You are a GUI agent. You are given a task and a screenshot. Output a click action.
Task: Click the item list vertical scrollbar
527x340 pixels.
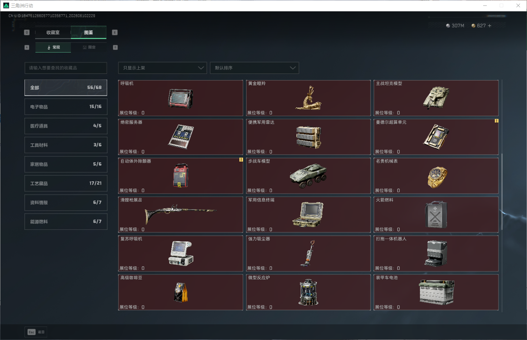[x=502, y=192]
